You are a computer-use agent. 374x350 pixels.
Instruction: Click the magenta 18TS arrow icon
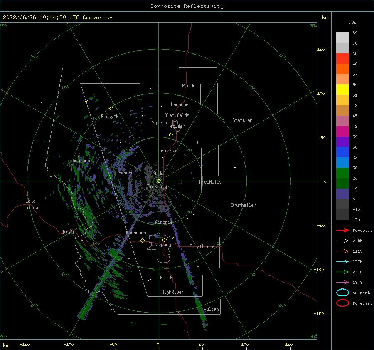[342, 283]
